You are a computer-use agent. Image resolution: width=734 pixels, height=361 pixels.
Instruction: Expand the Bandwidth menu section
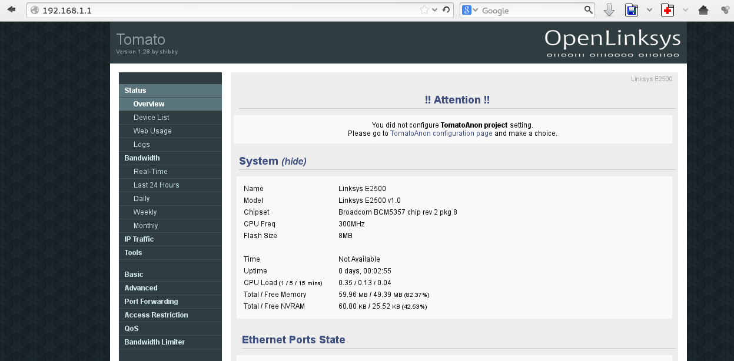[170, 158]
